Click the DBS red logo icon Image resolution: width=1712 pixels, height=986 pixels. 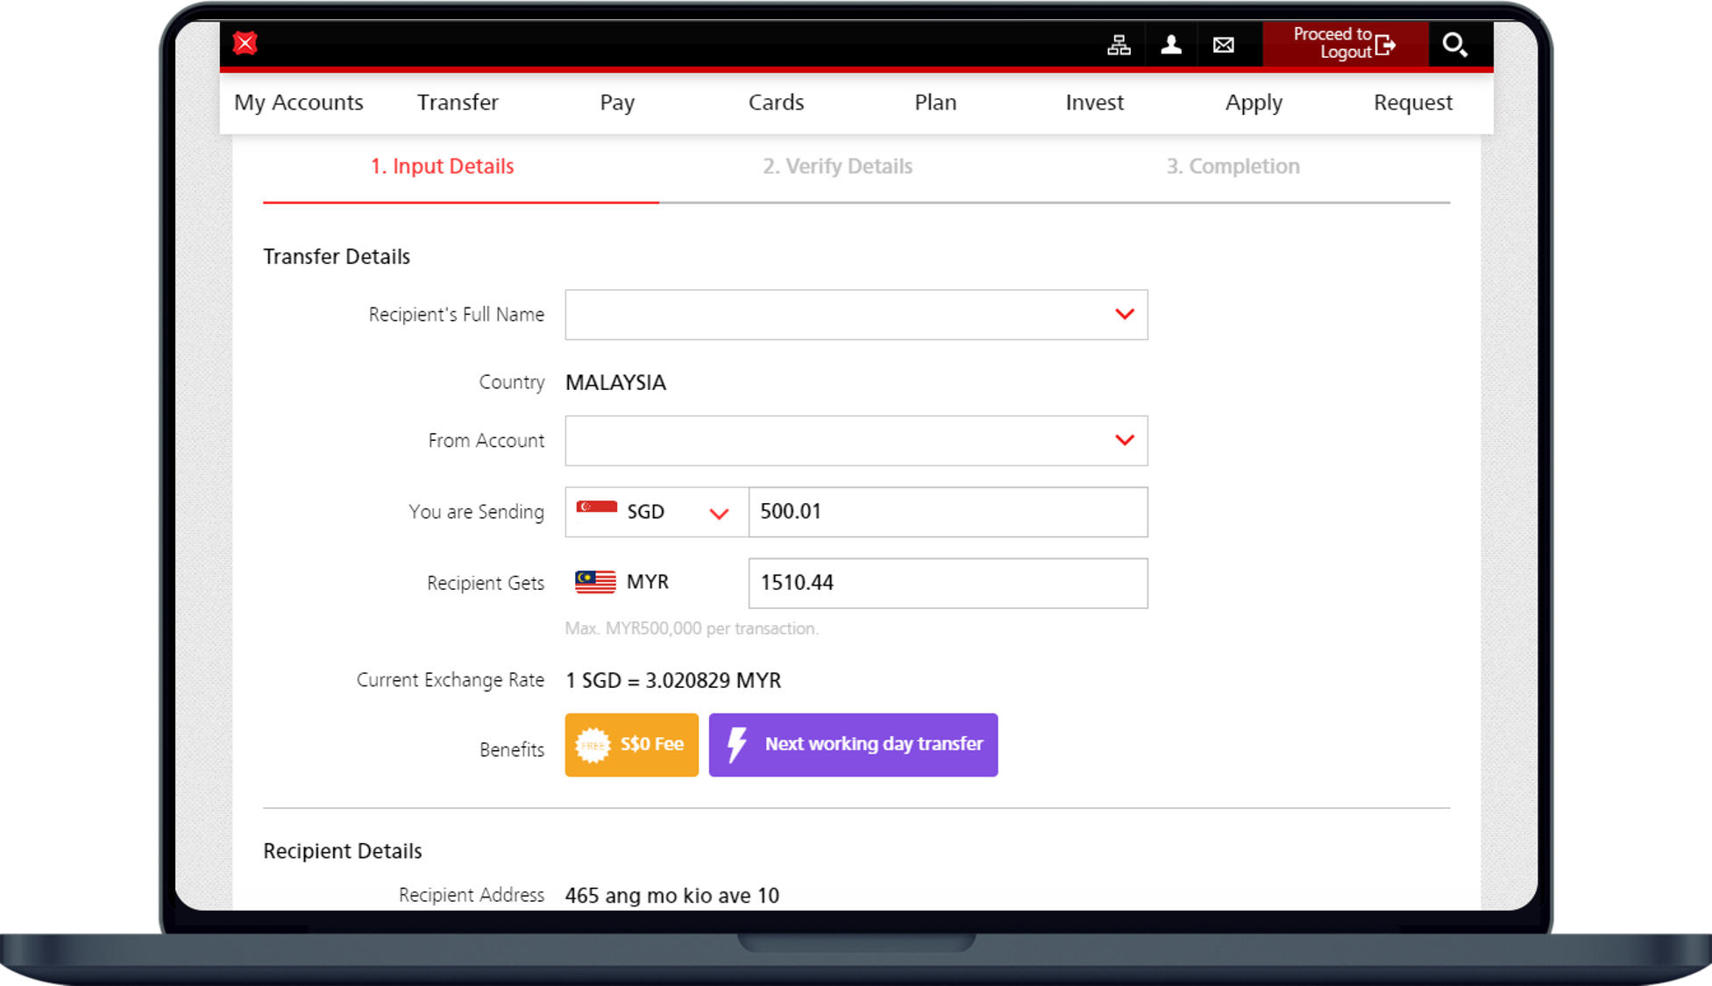[x=245, y=43]
